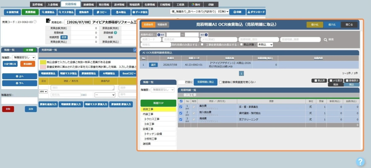Click the edit pencil icon beside 見積名称
This screenshot has height=168, width=371.
pyautogui.click(x=48, y=21)
